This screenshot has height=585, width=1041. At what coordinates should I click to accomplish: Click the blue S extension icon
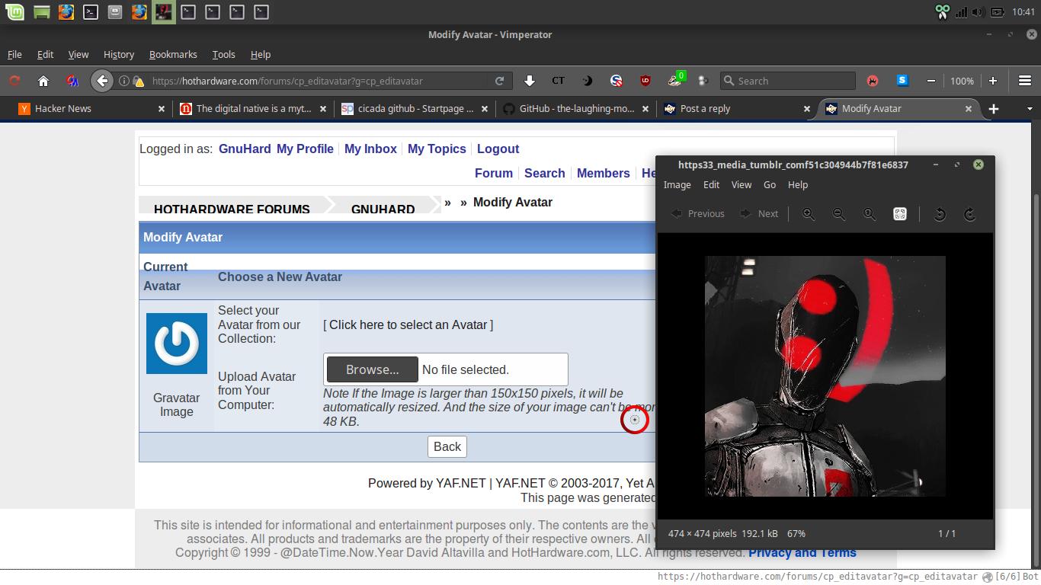pyautogui.click(x=902, y=81)
